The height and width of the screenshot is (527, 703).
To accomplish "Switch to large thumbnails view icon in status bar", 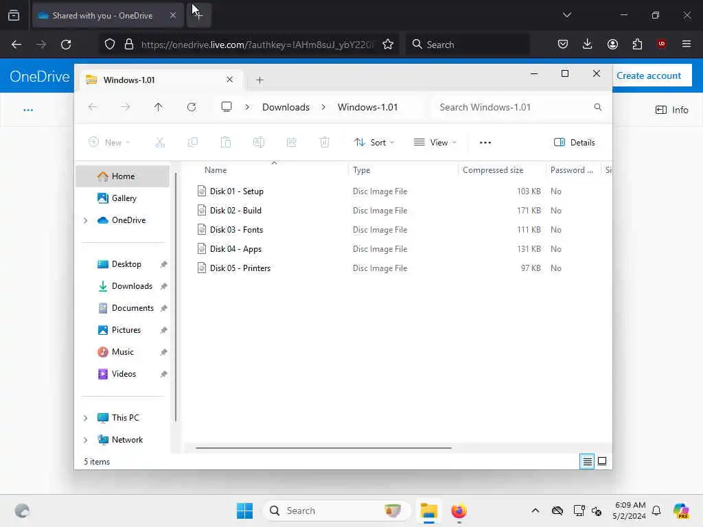I will pyautogui.click(x=602, y=461).
